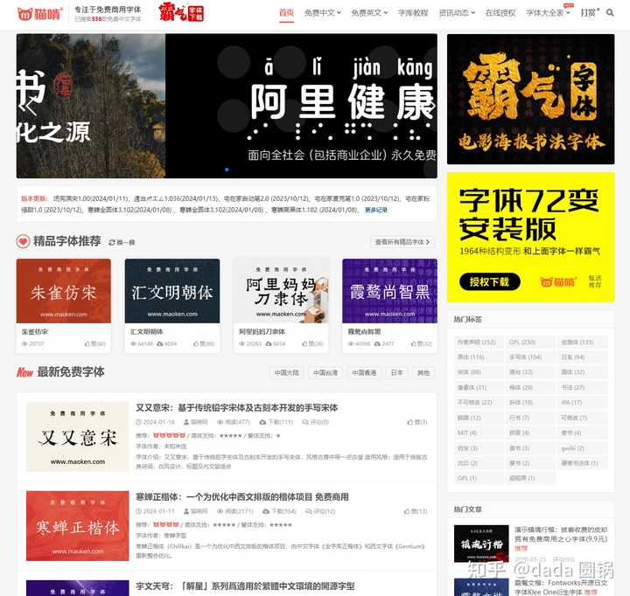Expand the 免费英文 dropdown menu

(x=369, y=13)
